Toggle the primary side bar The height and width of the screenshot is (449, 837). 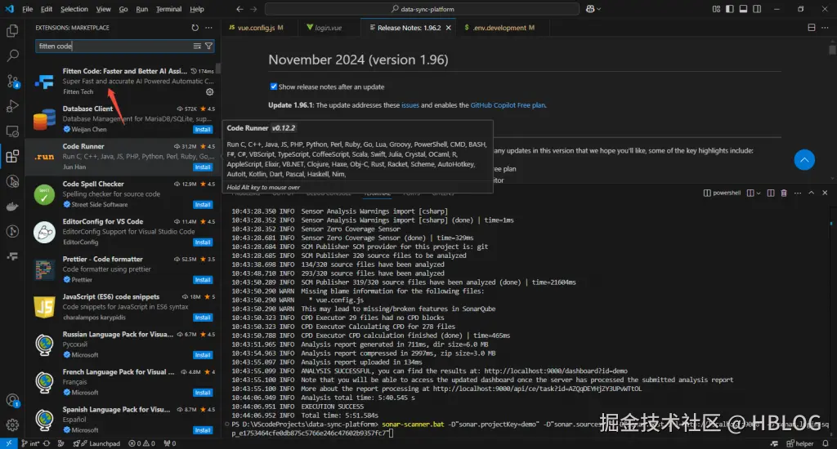730,9
